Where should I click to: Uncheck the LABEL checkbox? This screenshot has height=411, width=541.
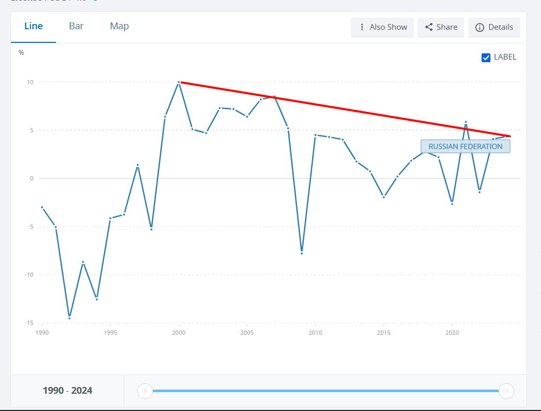coord(486,58)
